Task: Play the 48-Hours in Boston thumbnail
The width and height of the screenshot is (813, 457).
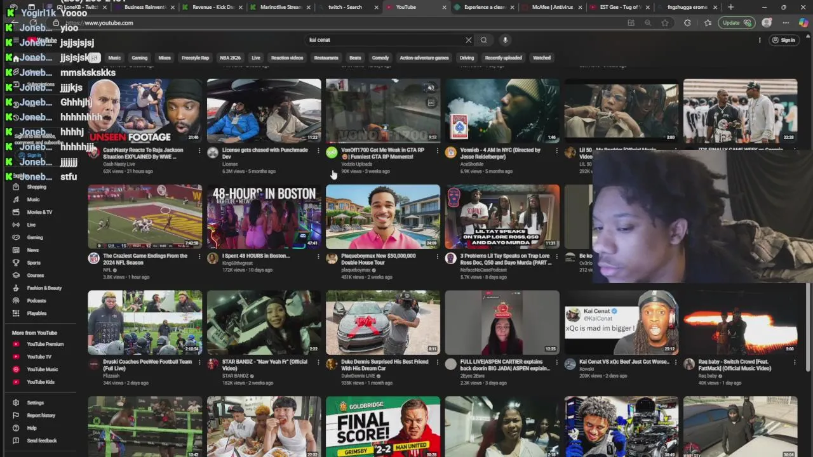Action: pos(264,216)
